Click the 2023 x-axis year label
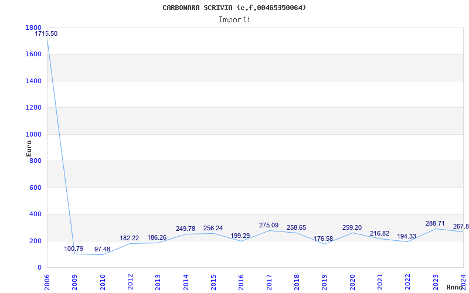 [x=436, y=282]
